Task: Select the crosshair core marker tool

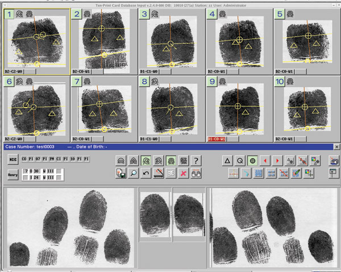Action: point(252,161)
